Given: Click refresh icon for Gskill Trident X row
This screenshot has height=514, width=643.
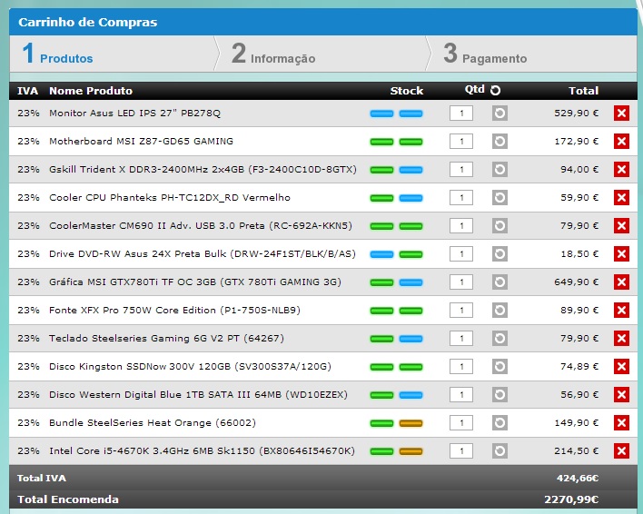Looking at the screenshot, I should pyautogui.click(x=500, y=170).
